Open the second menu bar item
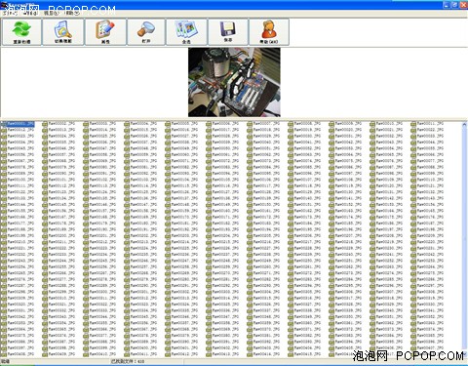468x366 pixels. pos(31,13)
